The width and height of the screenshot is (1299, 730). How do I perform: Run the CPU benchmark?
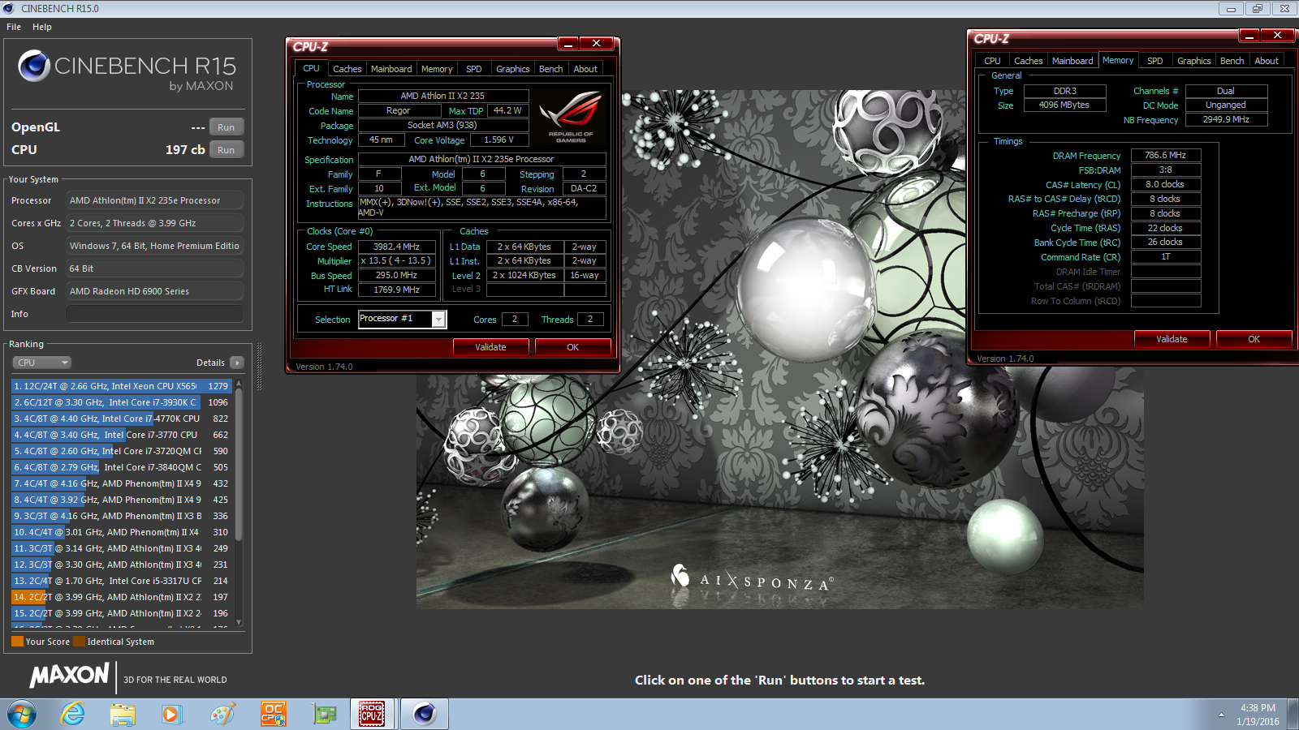tap(227, 150)
